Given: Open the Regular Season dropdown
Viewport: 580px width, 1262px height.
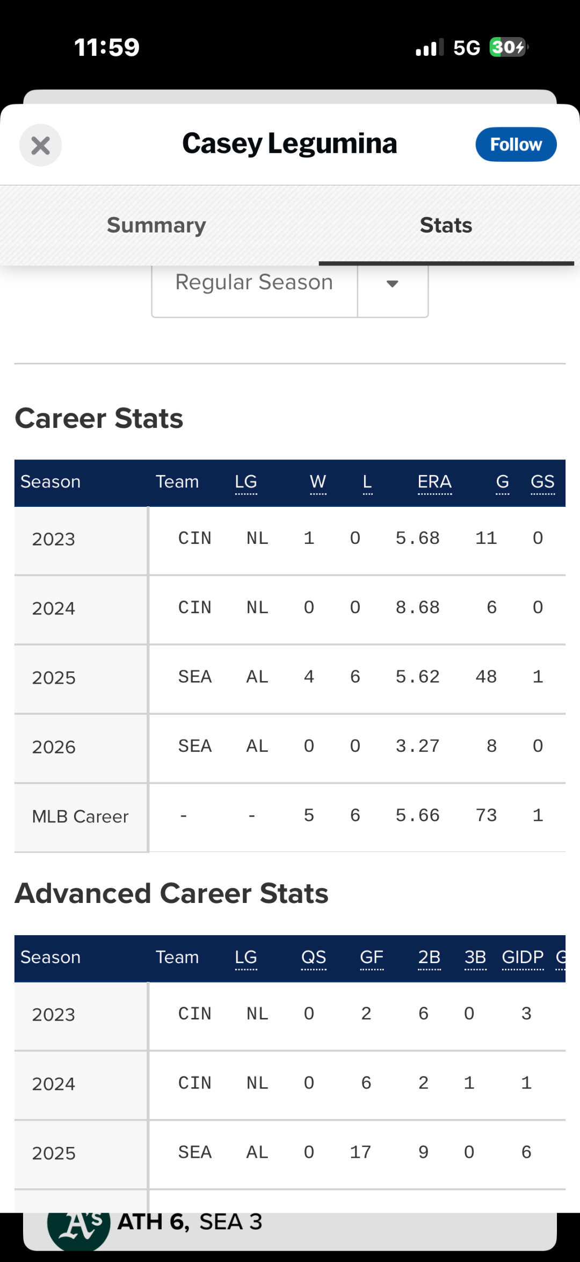Looking at the screenshot, I should point(255,283).
